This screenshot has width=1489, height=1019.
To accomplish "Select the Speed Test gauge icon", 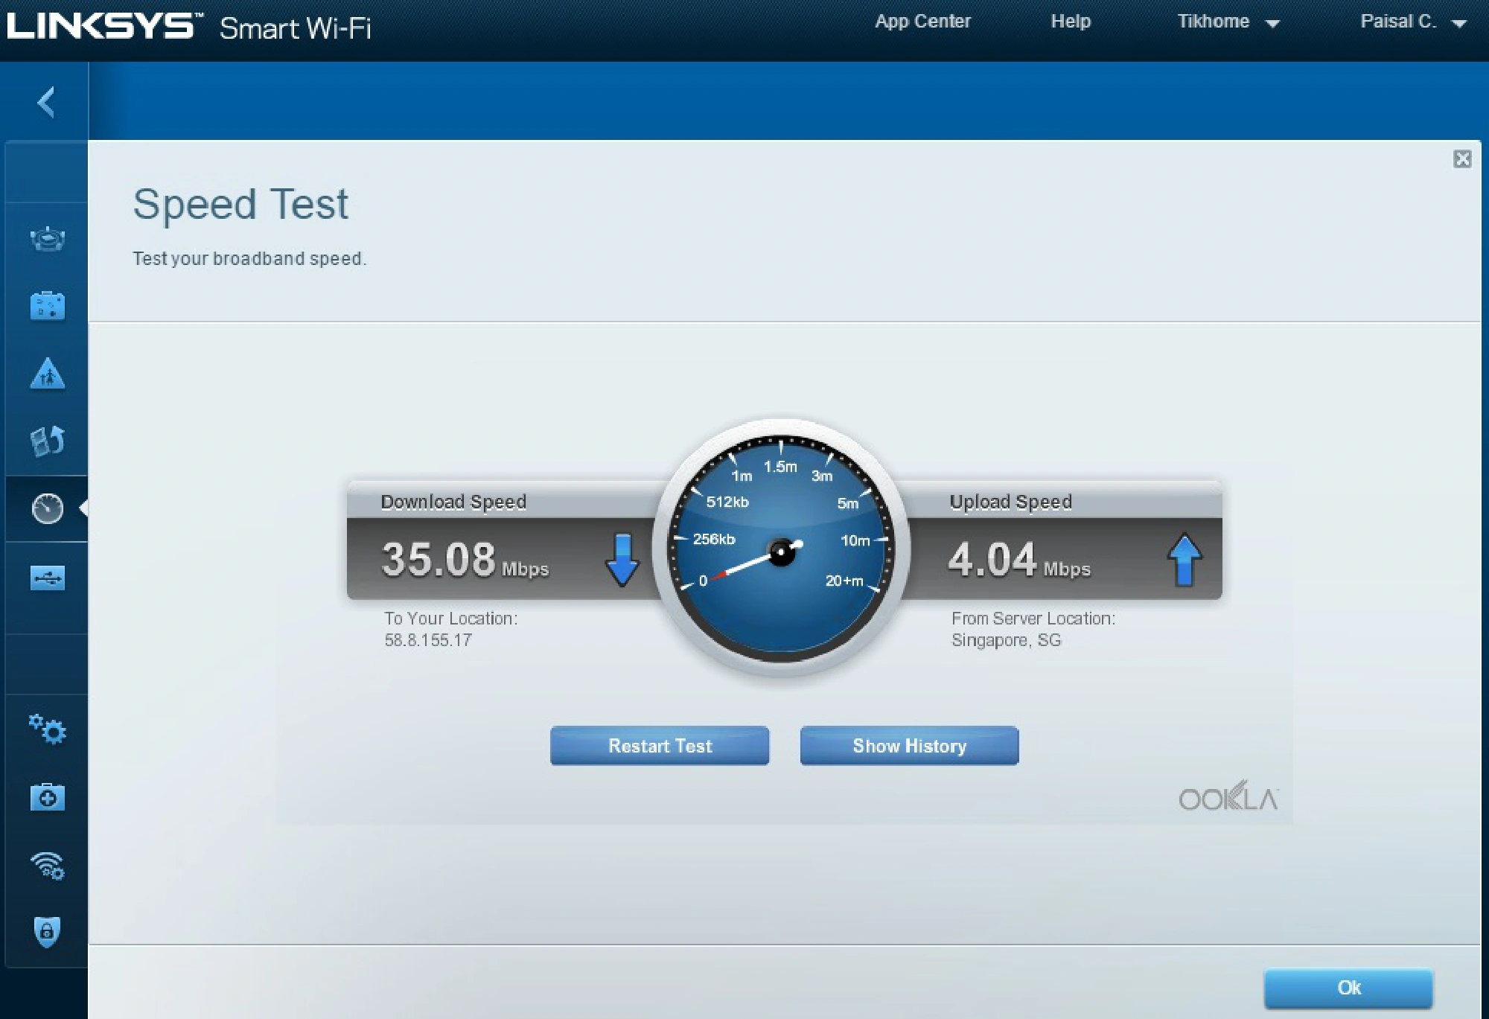I will coord(47,508).
